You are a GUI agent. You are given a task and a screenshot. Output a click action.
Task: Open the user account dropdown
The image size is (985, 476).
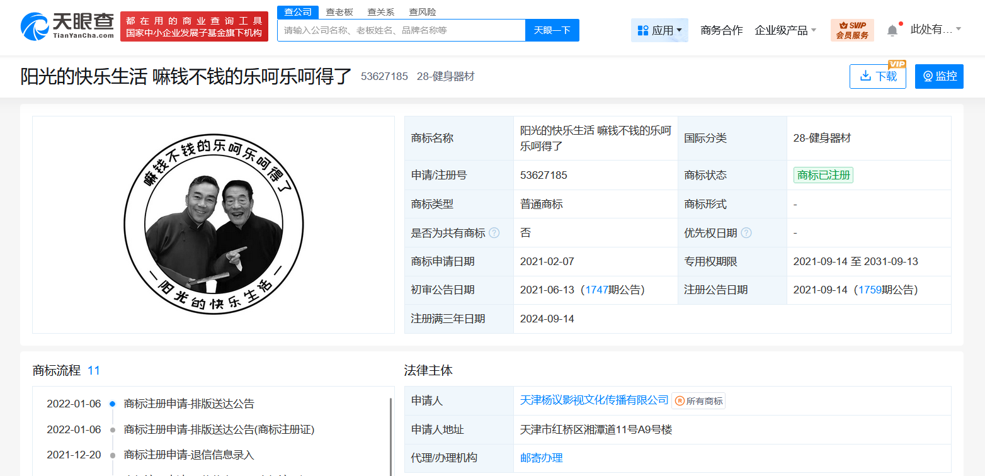pyautogui.click(x=936, y=30)
